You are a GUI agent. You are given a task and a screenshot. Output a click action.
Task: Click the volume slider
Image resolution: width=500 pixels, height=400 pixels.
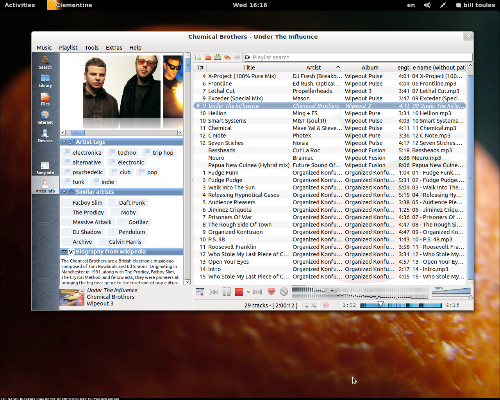pos(451,291)
